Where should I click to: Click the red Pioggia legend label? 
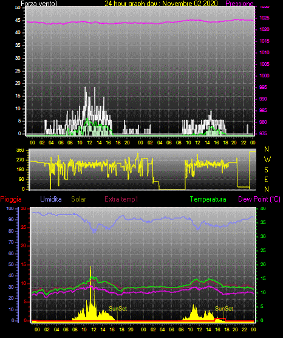(11, 199)
